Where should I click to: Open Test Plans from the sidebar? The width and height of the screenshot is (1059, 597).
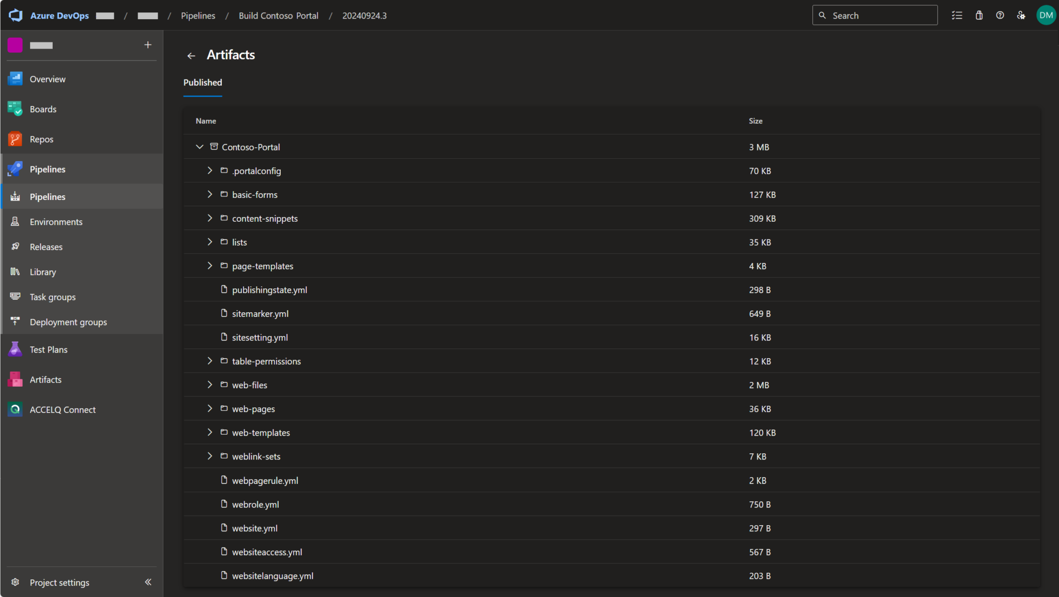[x=48, y=349]
